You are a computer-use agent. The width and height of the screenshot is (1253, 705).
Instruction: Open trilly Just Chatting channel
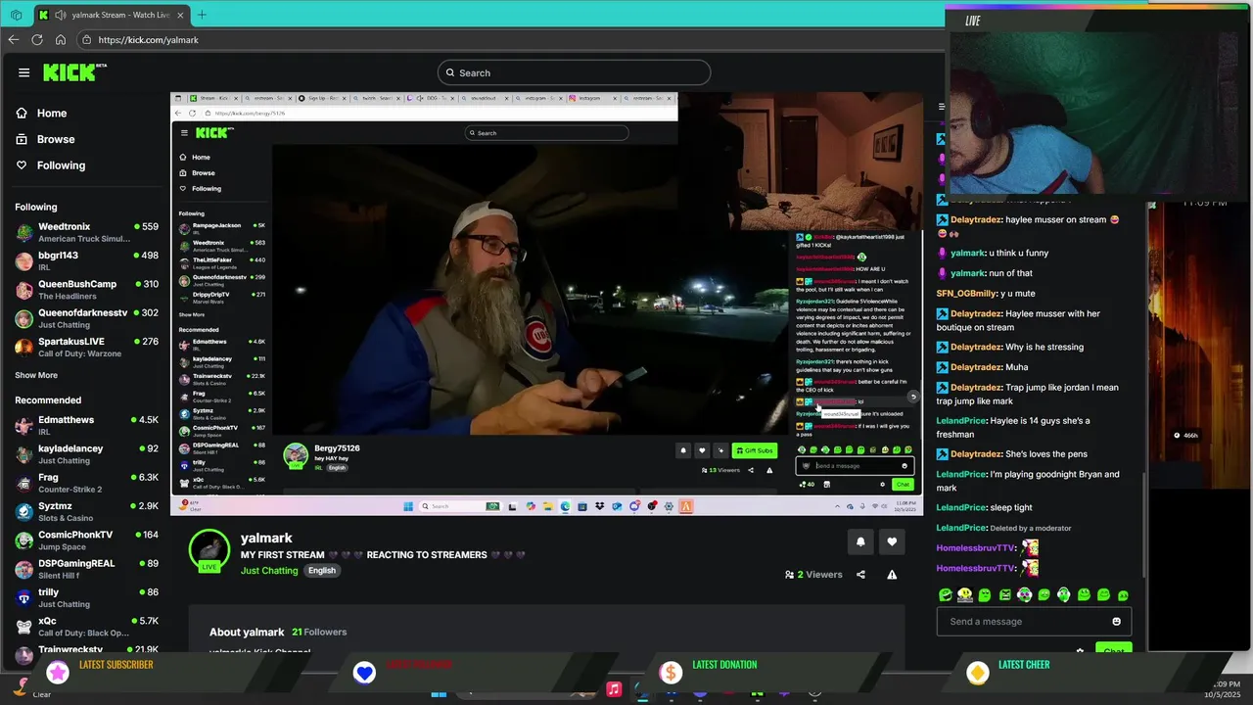pyautogui.click(x=86, y=597)
